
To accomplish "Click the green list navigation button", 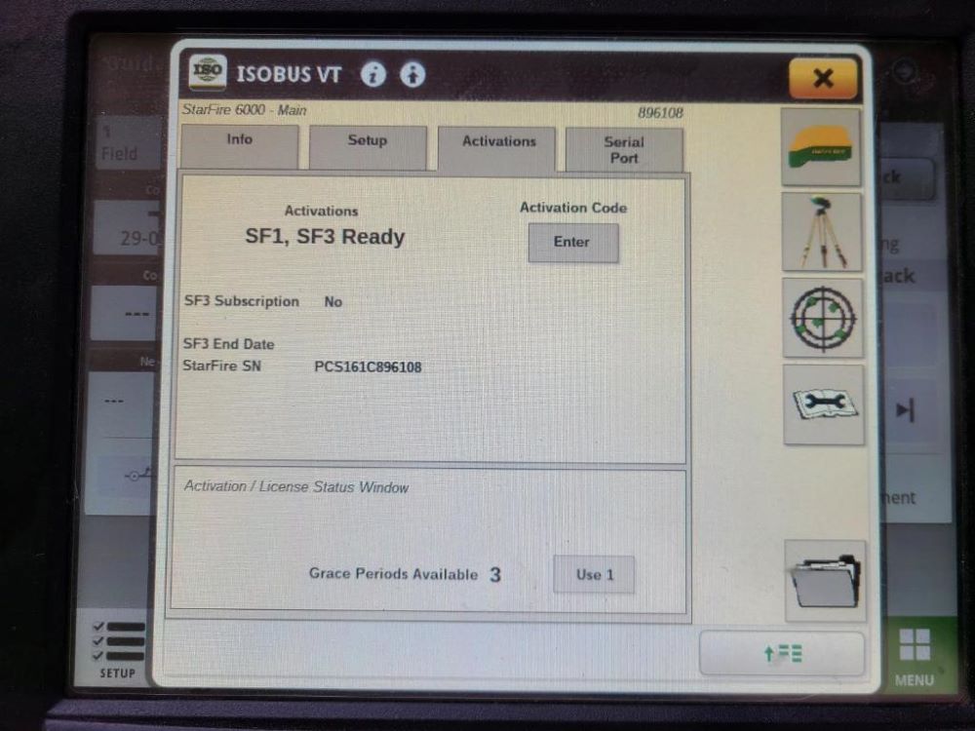I will tap(782, 653).
